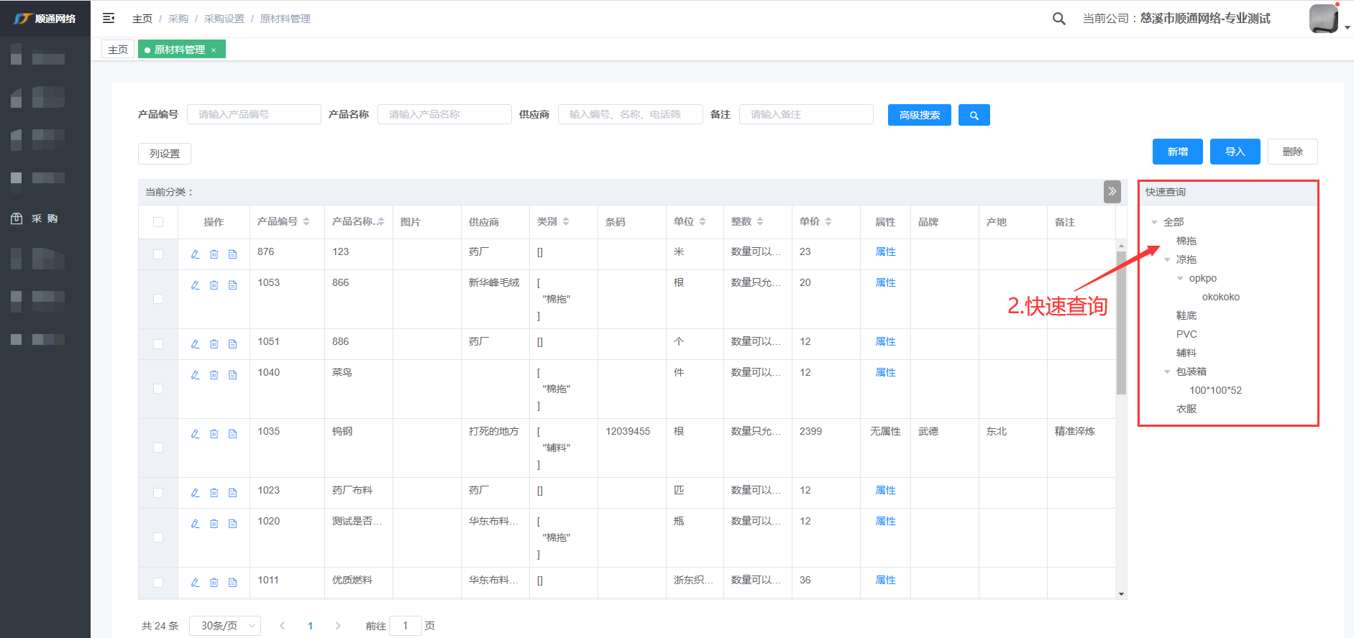This screenshot has height=638, width=1354.
Task: Collapse the 包装箱 tree node
Action: click(1167, 372)
